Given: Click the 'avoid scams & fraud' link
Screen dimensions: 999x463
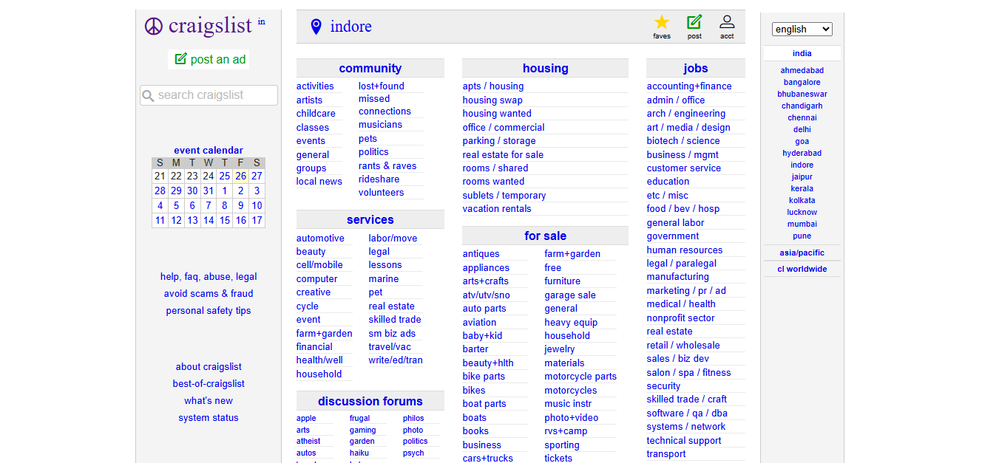Looking at the screenshot, I should tap(209, 294).
